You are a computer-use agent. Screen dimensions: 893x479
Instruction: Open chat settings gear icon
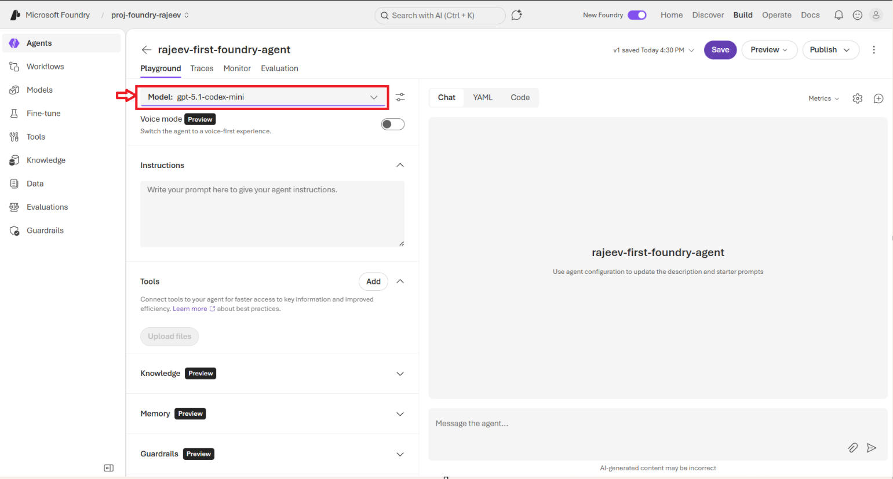point(857,98)
